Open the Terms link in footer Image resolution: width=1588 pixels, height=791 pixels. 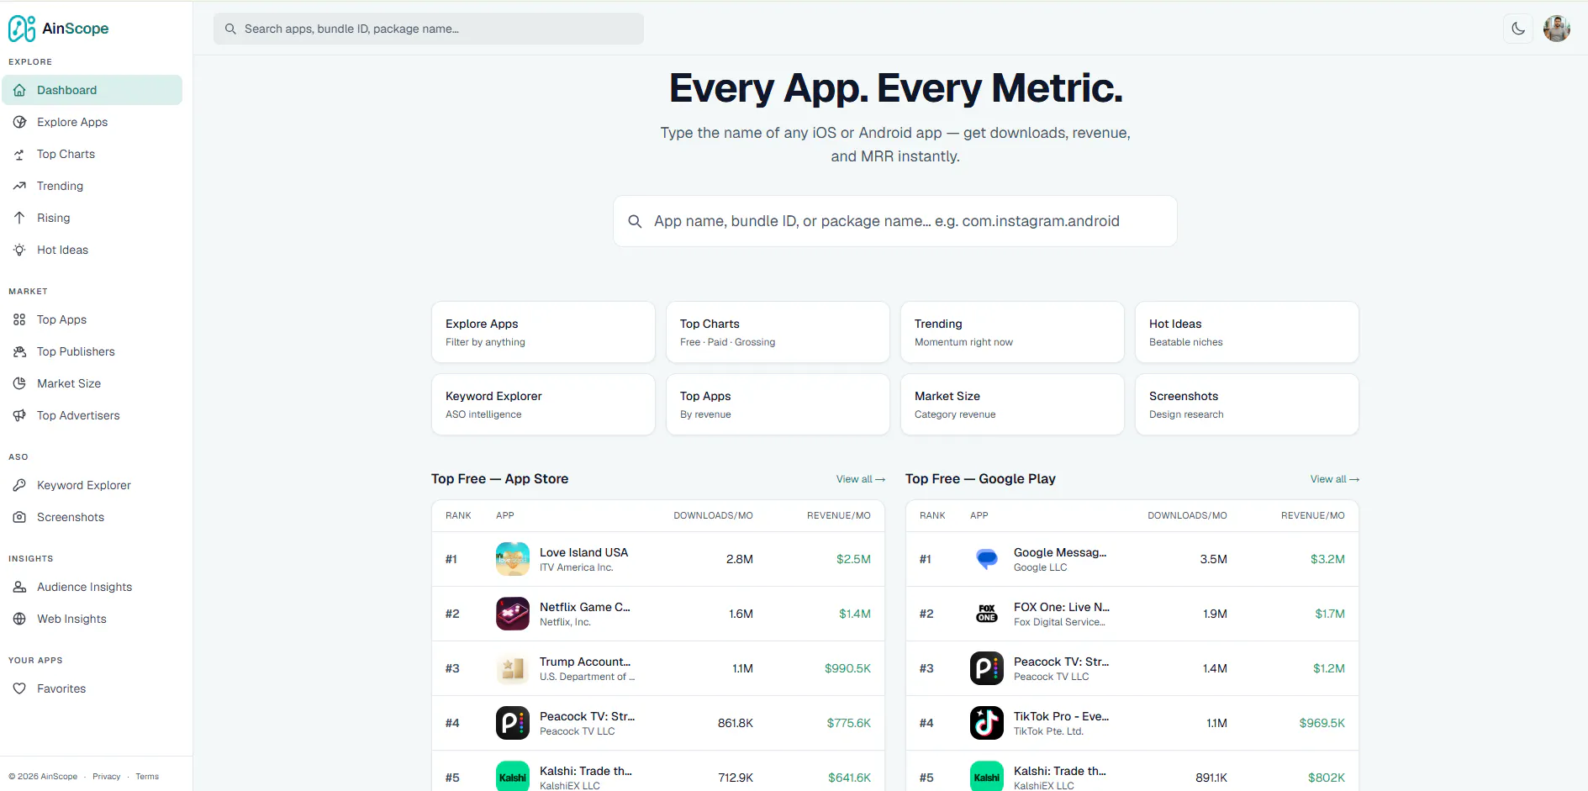[147, 777]
